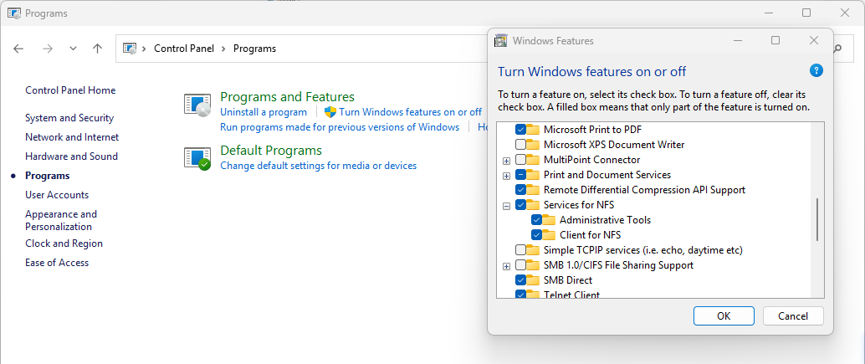This screenshot has height=364, width=865.
Task: Toggle Print and Document Services checkbox
Action: pyautogui.click(x=520, y=175)
